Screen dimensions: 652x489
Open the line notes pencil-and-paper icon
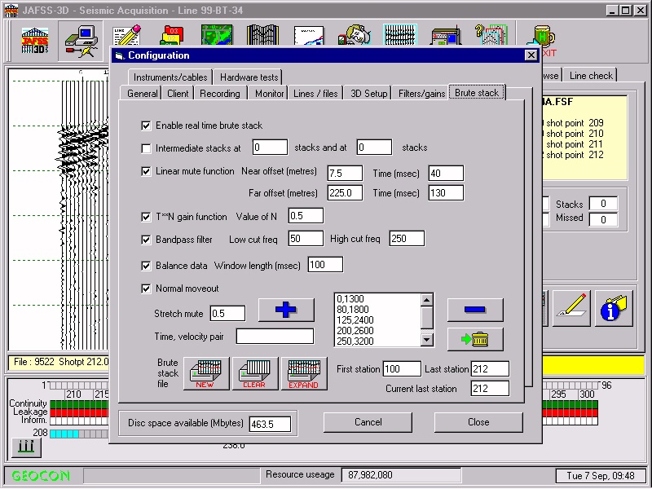pos(127,35)
